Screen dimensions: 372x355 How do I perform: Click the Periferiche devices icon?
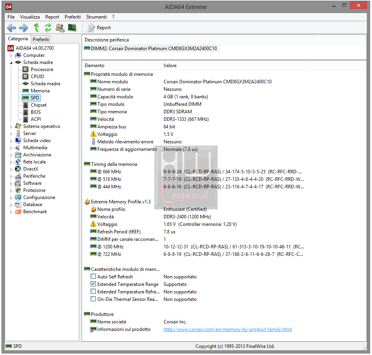(x=18, y=176)
